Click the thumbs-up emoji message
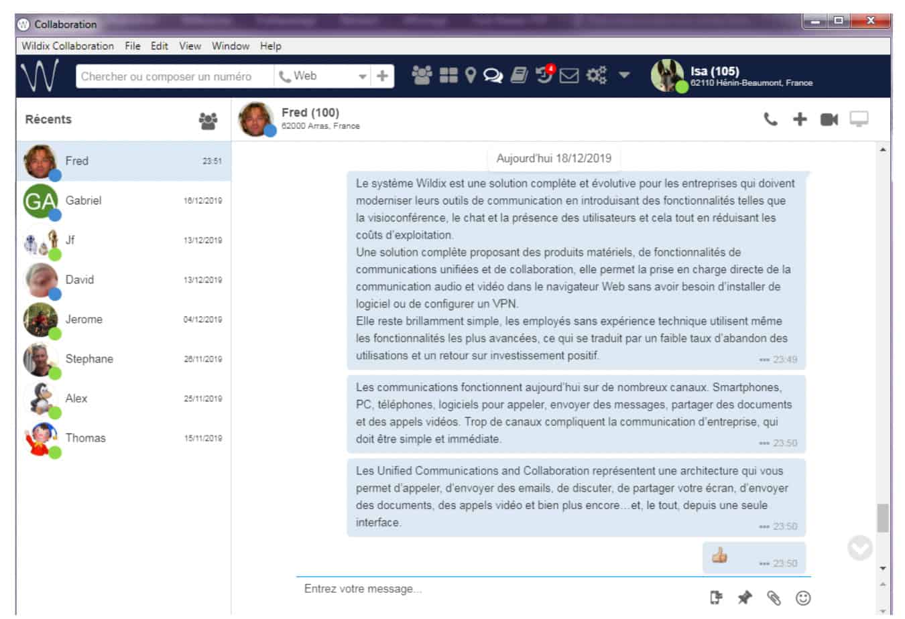 [x=754, y=557]
